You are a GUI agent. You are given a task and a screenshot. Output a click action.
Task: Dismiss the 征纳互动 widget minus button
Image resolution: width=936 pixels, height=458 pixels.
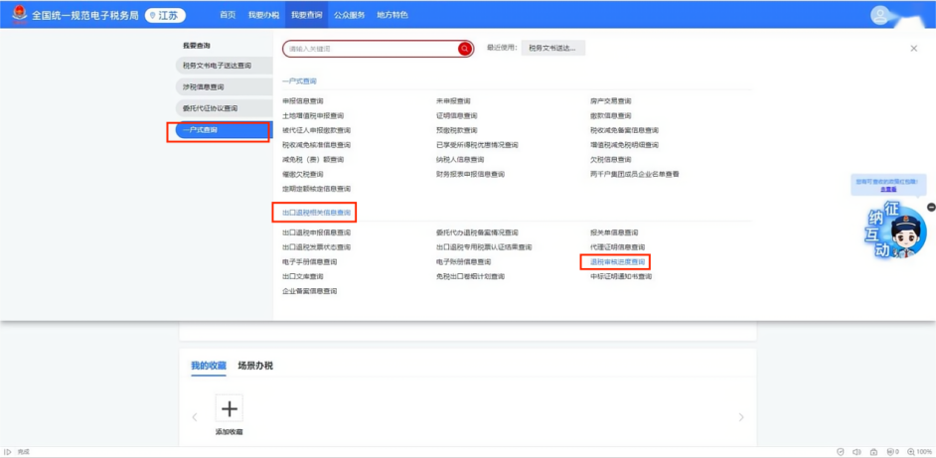931,207
